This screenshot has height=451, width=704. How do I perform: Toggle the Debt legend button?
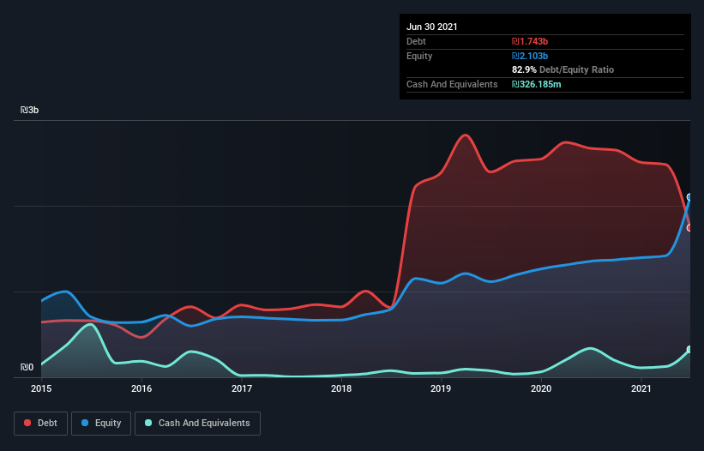point(40,424)
